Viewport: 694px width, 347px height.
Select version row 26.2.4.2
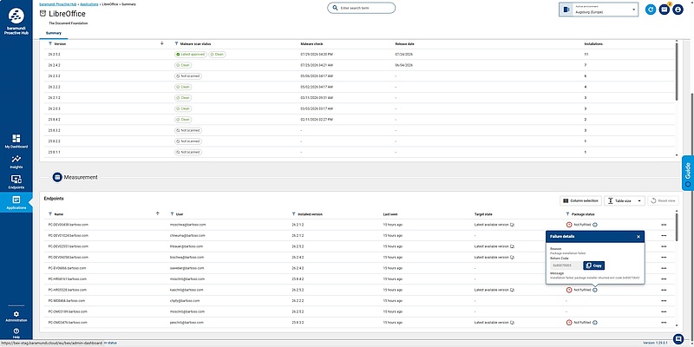[x=360, y=65]
